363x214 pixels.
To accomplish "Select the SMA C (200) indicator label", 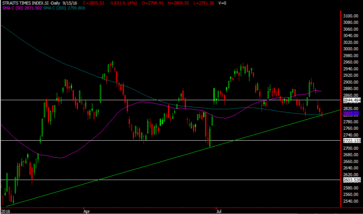I will (x=64, y=8).
